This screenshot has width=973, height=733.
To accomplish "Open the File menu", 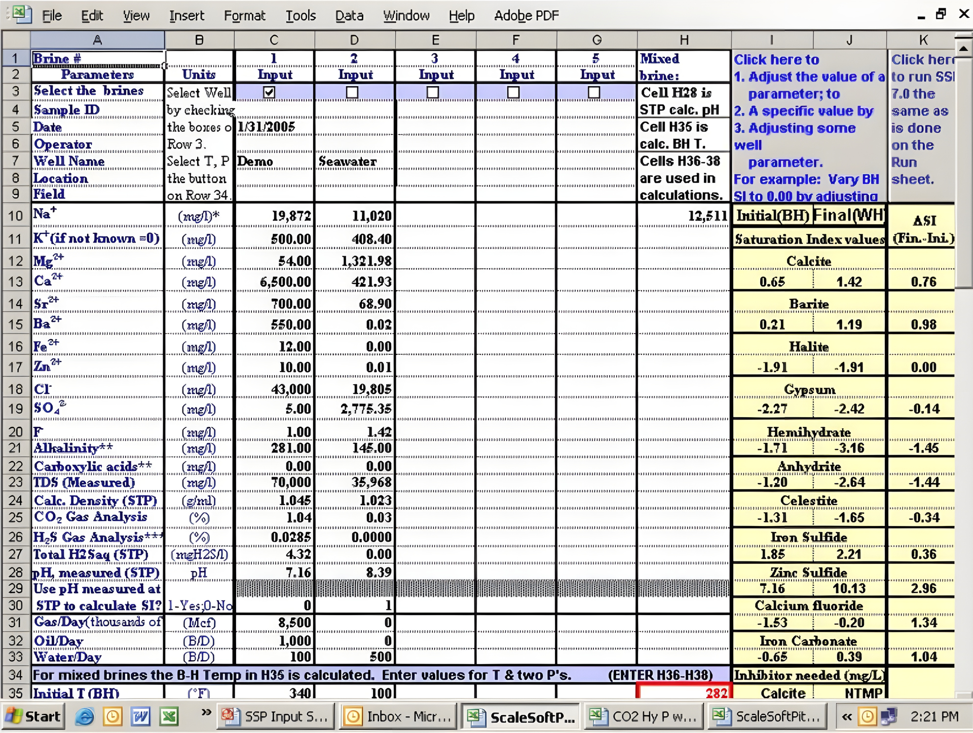I will [x=52, y=16].
